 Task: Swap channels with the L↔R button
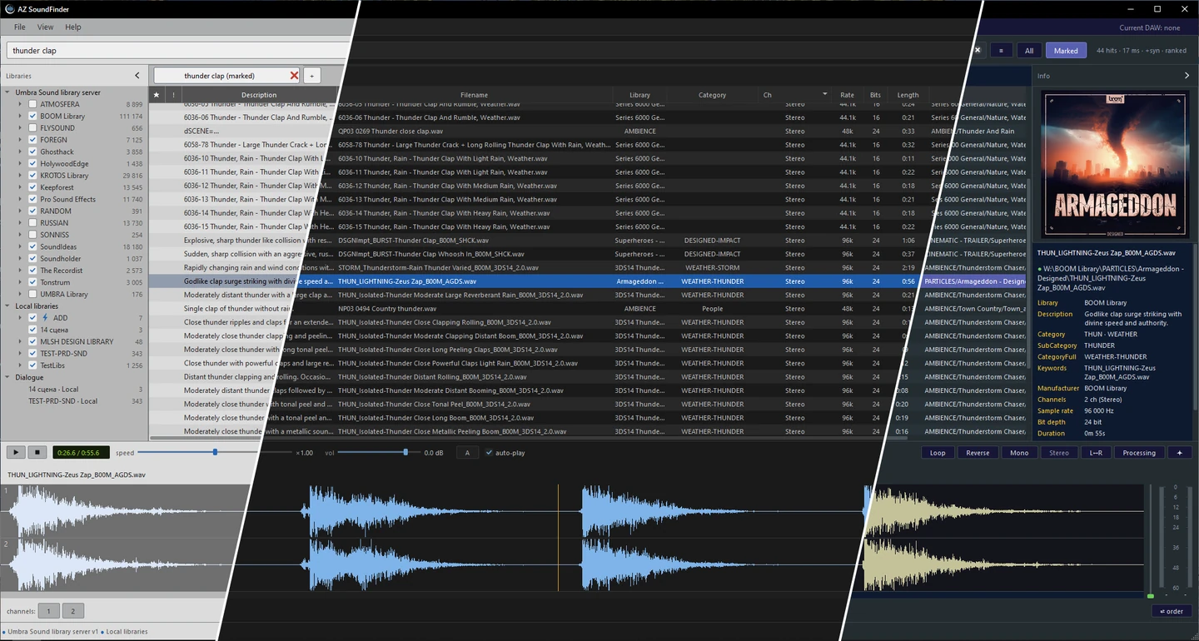click(x=1096, y=453)
